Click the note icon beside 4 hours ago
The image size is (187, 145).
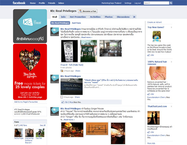tap(62, 97)
